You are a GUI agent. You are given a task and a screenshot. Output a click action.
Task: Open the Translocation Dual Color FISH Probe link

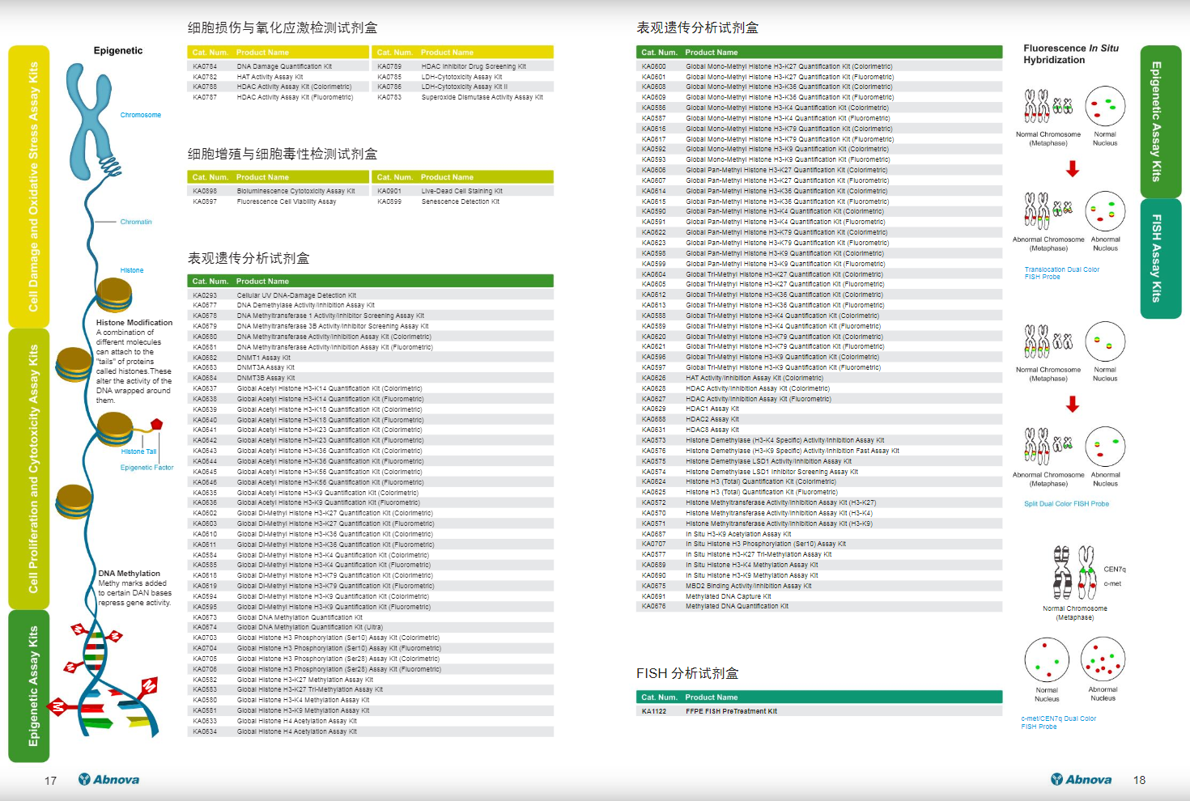(1061, 273)
